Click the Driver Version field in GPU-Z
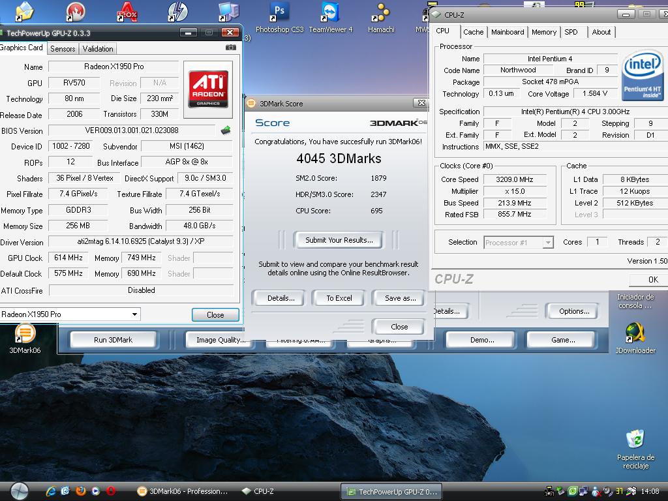The width and height of the screenshot is (668, 501). (x=141, y=241)
